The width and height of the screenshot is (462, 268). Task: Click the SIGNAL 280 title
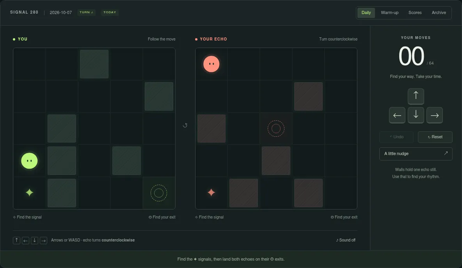(x=24, y=12)
